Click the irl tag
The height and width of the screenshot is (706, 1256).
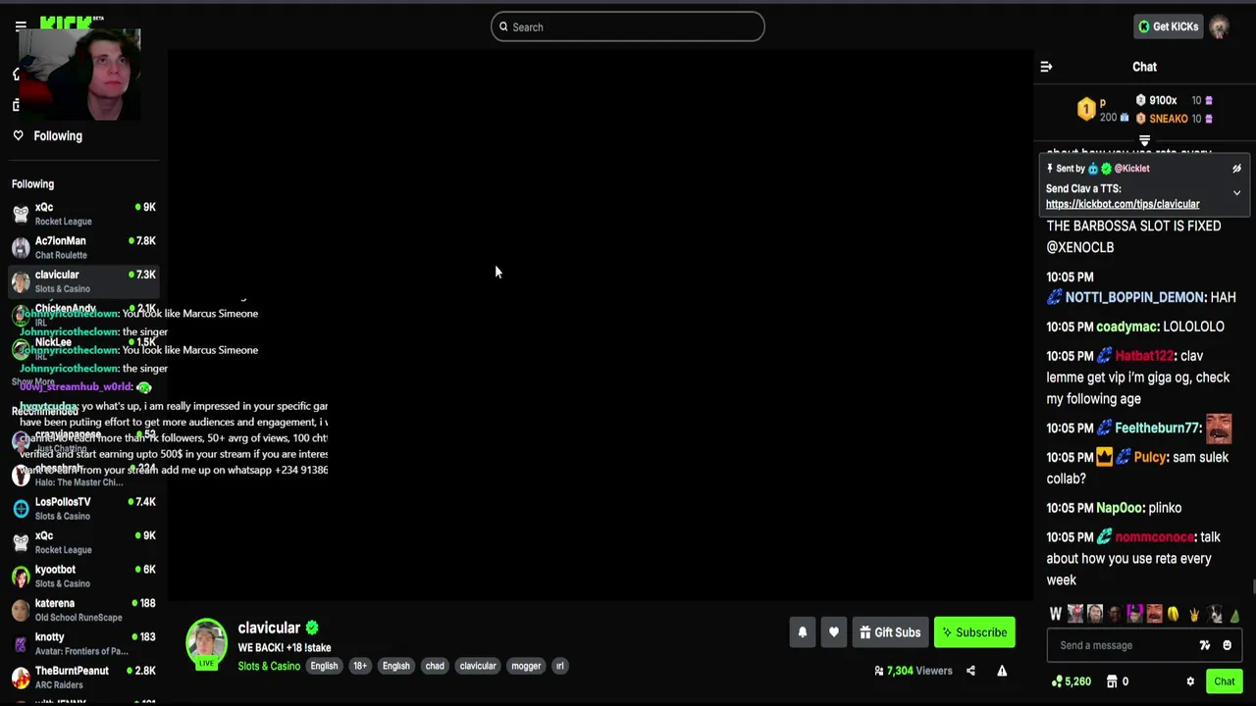coord(560,666)
